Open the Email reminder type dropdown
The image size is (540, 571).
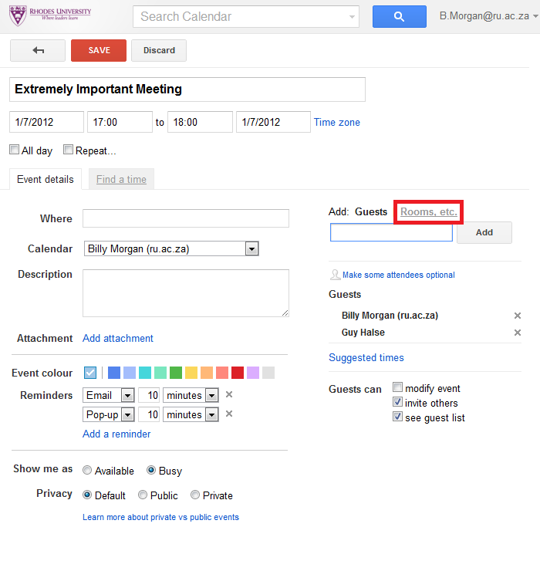(x=109, y=395)
